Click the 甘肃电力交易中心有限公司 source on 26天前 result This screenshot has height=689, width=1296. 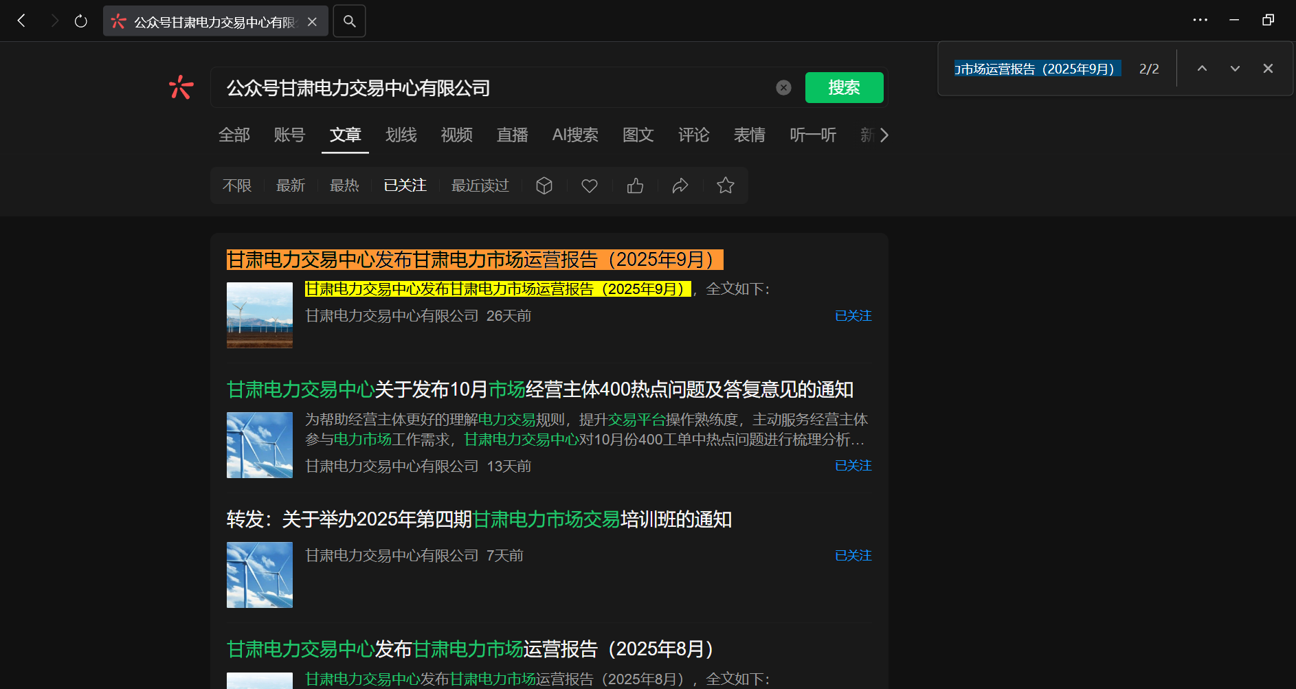[x=392, y=316]
